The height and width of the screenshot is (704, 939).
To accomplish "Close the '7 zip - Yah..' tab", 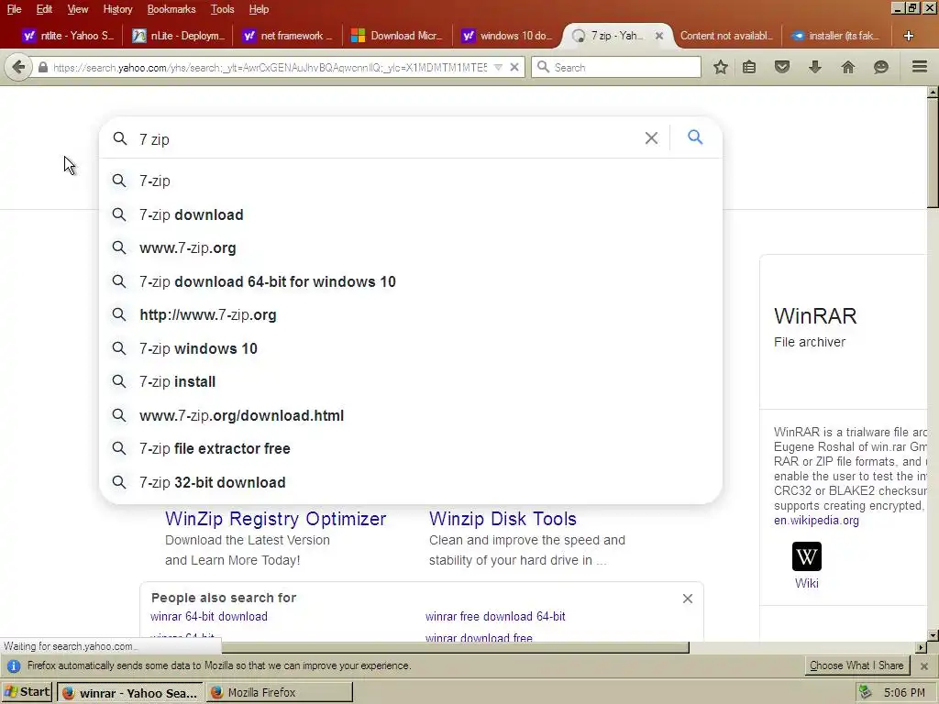I will (x=658, y=36).
